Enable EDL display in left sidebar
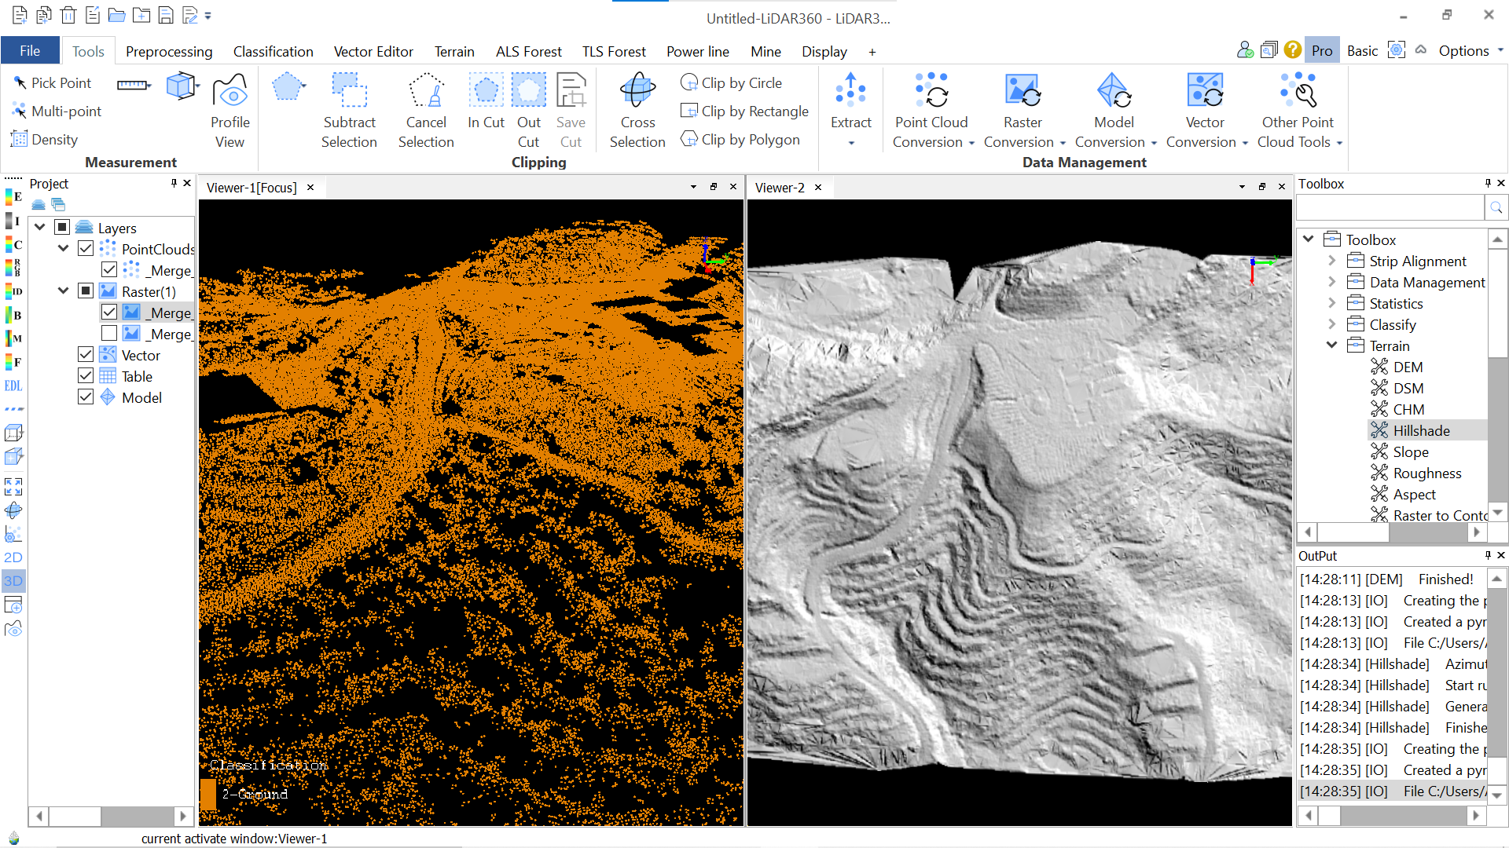Image resolution: width=1509 pixels, height=848 pixels. pyautogui.click(x=13, y=386)
